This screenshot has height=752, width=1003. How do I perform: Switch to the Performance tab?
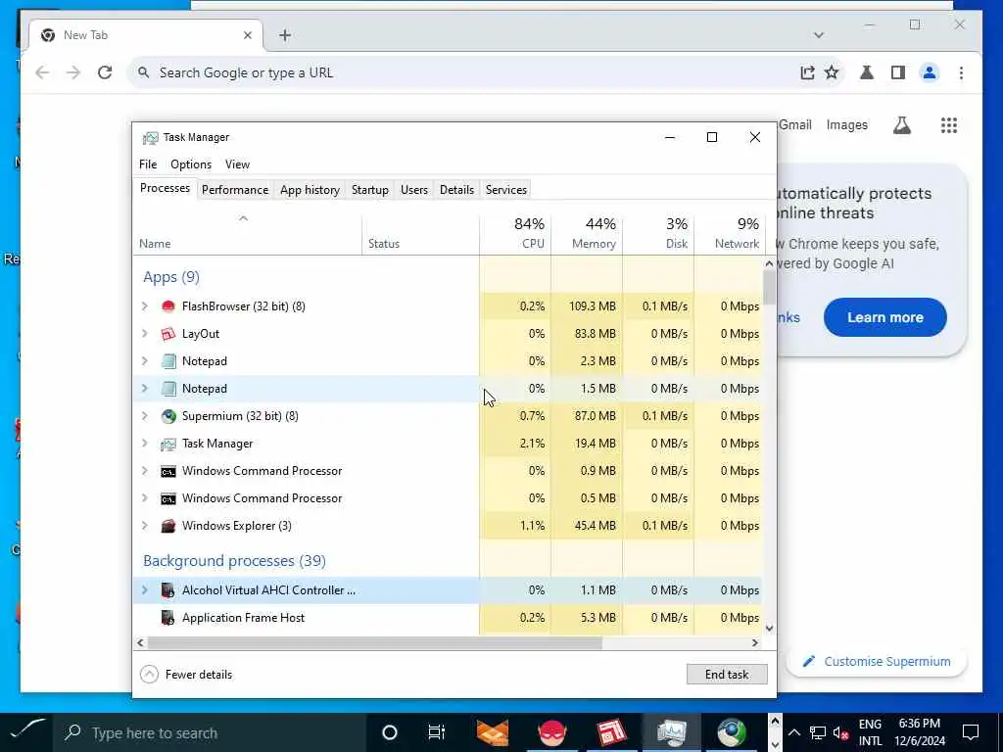pyautogui.click(x=235, y=190)
